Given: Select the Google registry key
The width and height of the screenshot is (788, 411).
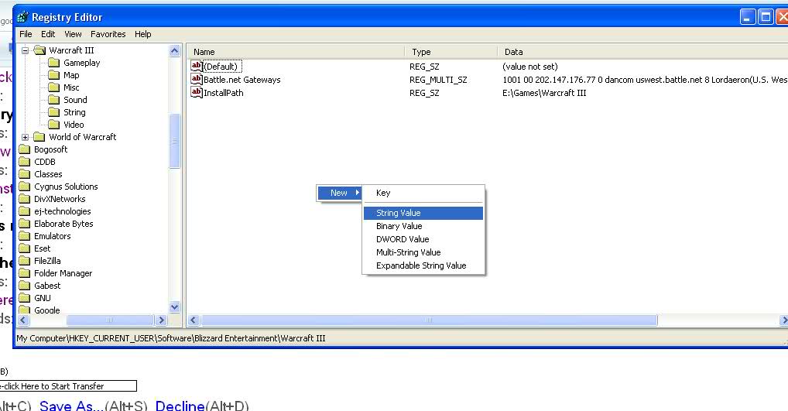Looking at the screenshot, I should click(46, 310).
